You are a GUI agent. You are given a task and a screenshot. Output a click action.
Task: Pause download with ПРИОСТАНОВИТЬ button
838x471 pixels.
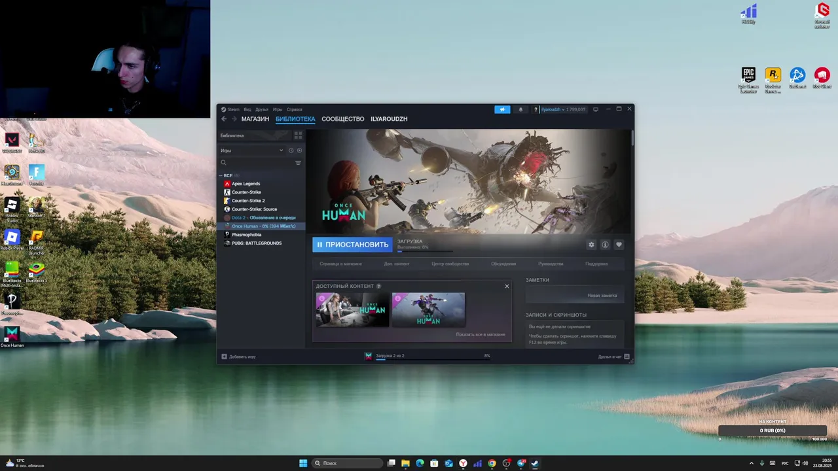[x=352, y=245]
